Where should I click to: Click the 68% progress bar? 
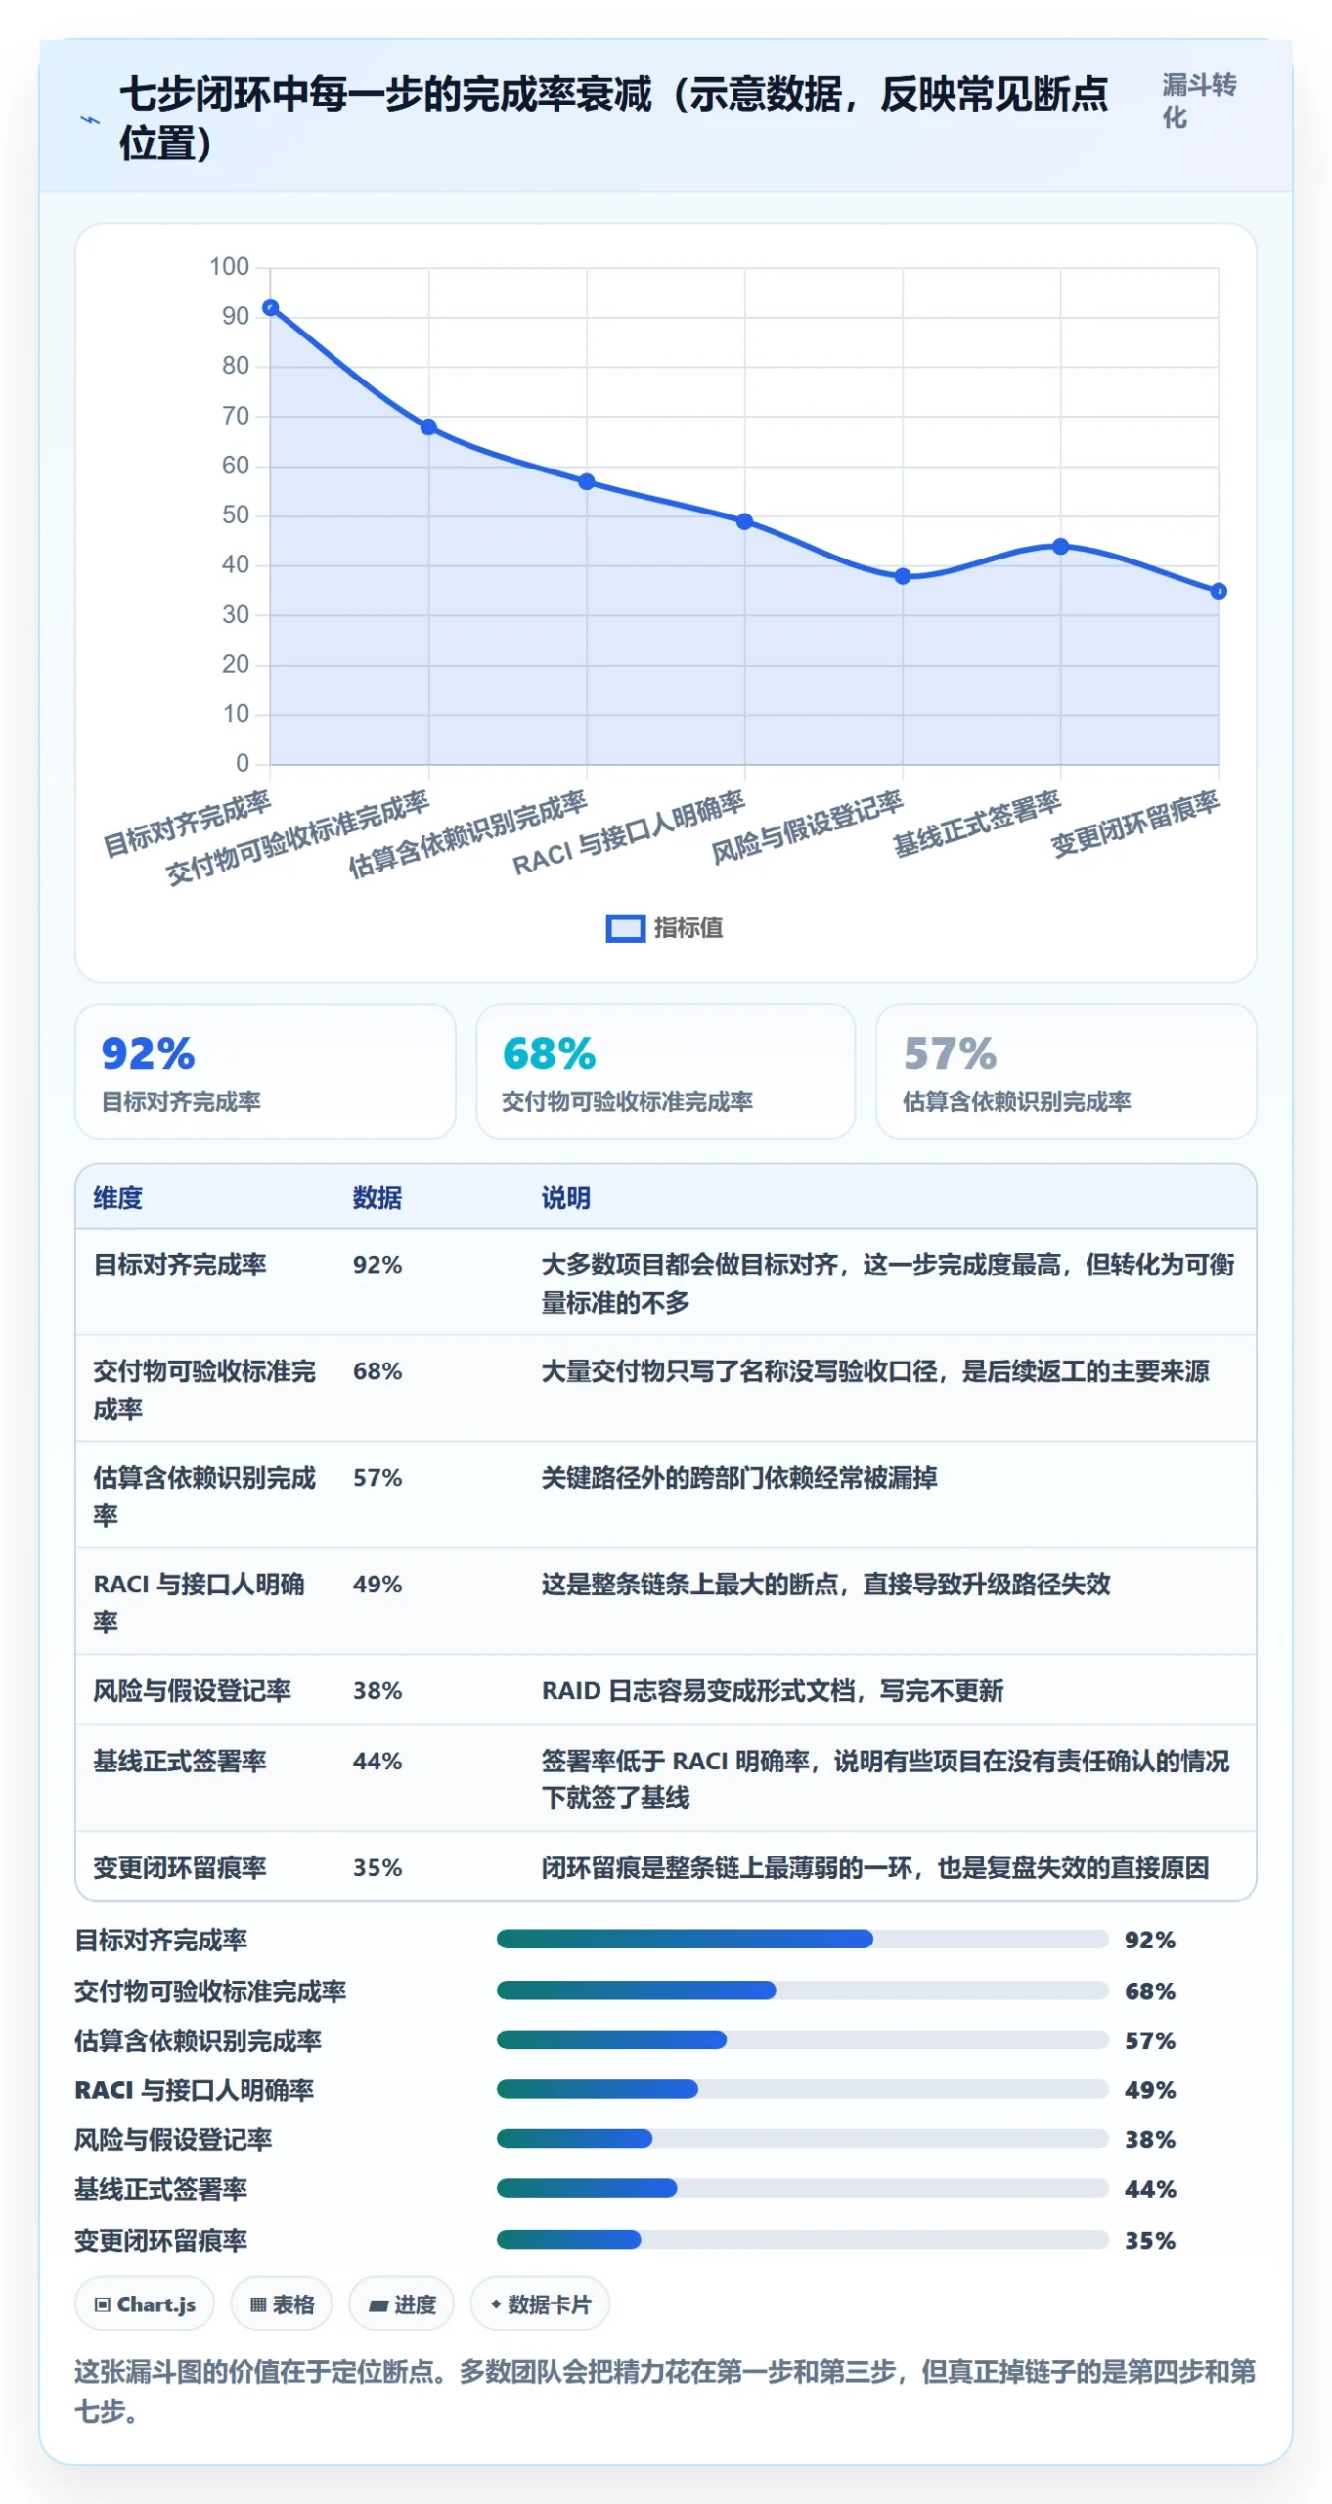802,1990
